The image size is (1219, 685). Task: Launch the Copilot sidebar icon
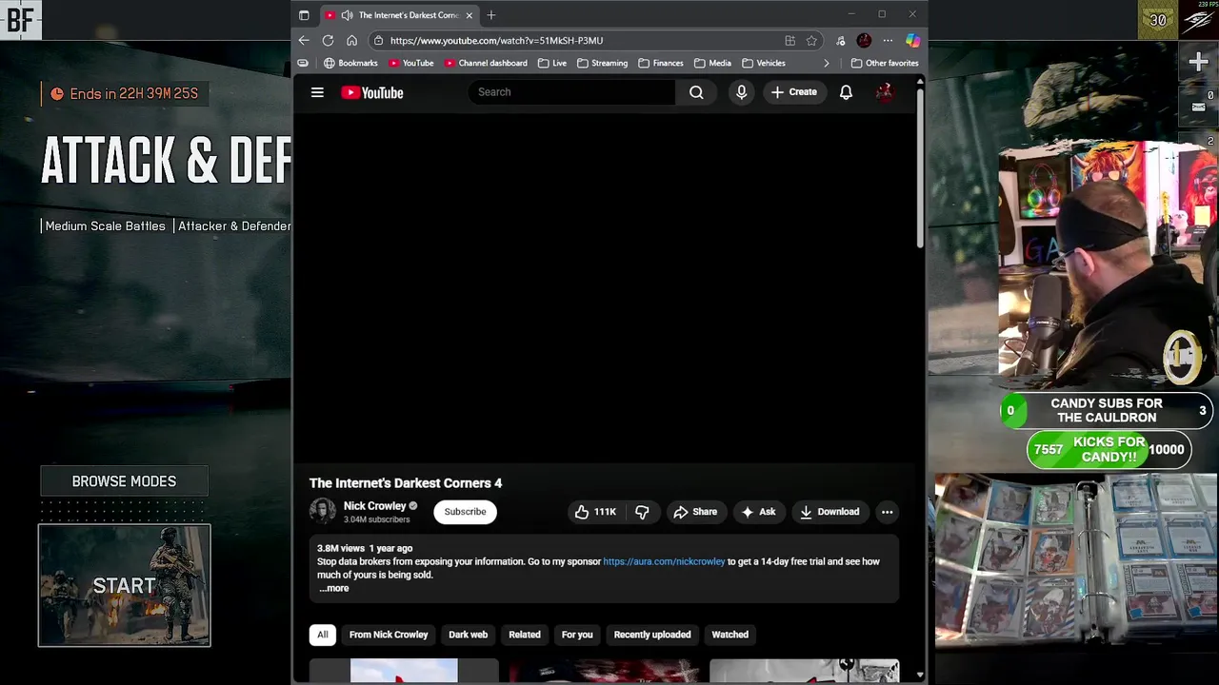point(912,41)
